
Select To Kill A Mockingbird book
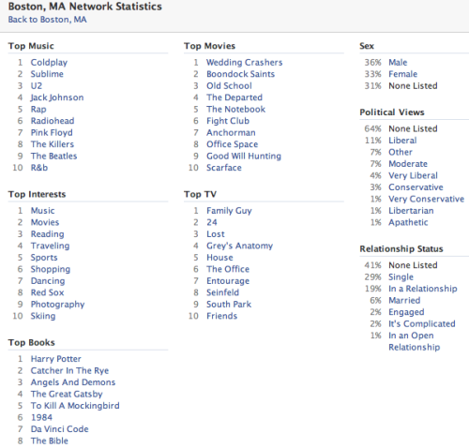[x=75, y=406]
